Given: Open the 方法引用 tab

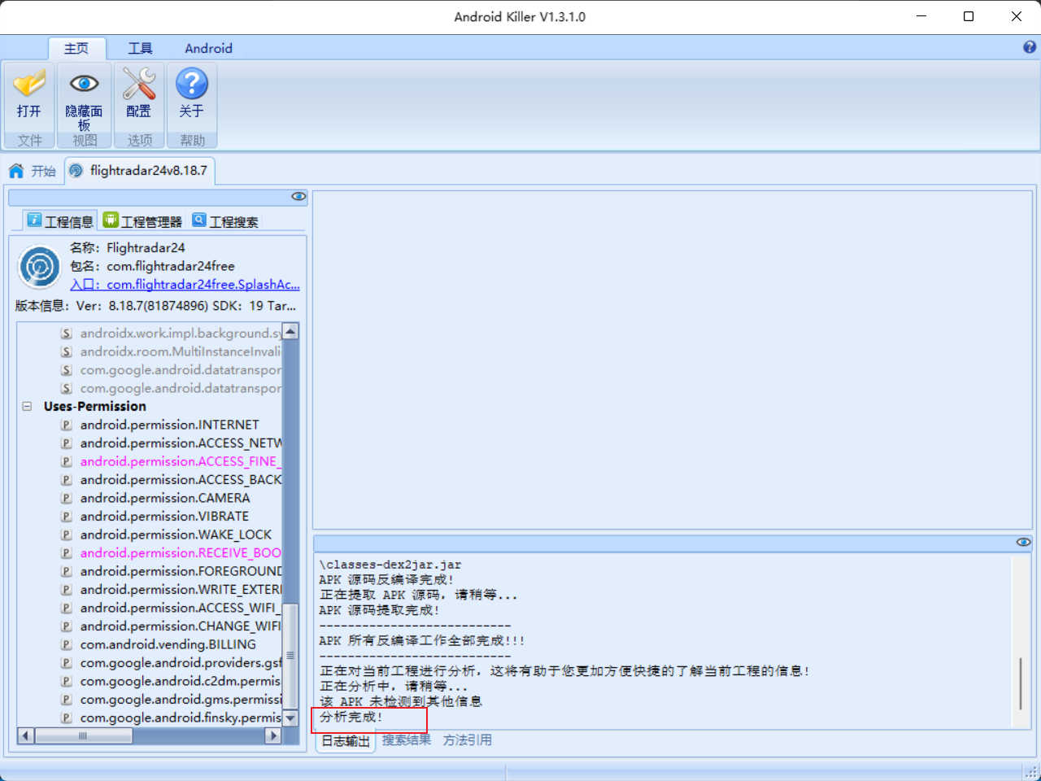Looking at the screenshot, I should click(x=467, y=740).
